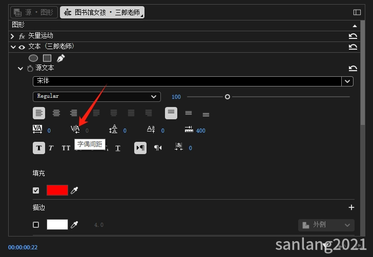Pick stroke color with the eyedropper

pos(74,224)
